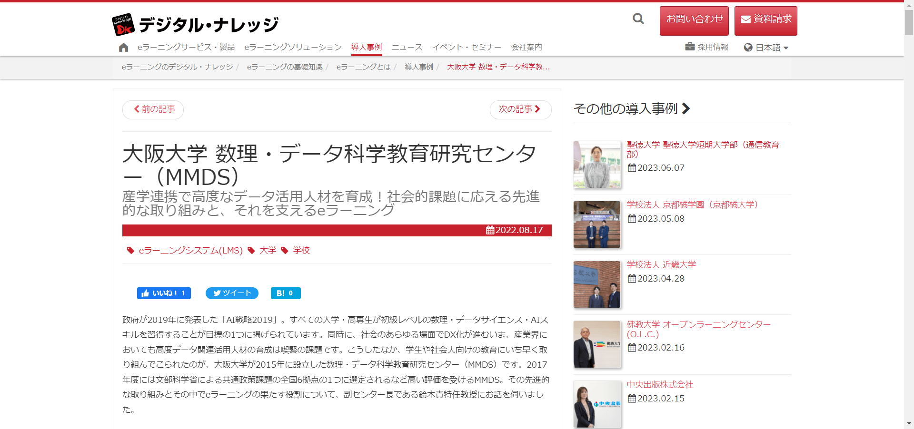Open the 日本語 language dropdown
Viewport: 914px width, 429px height.
pos(766,48)
